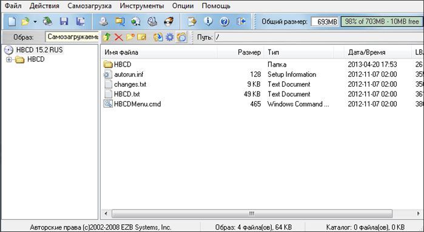Open the Самозагрузка menu

(90, 5)
